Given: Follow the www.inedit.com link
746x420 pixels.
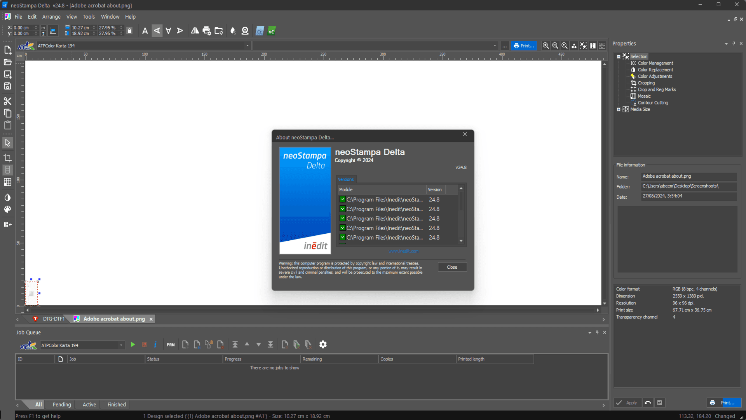Looking at the screenshot, I should coord(403,251).
